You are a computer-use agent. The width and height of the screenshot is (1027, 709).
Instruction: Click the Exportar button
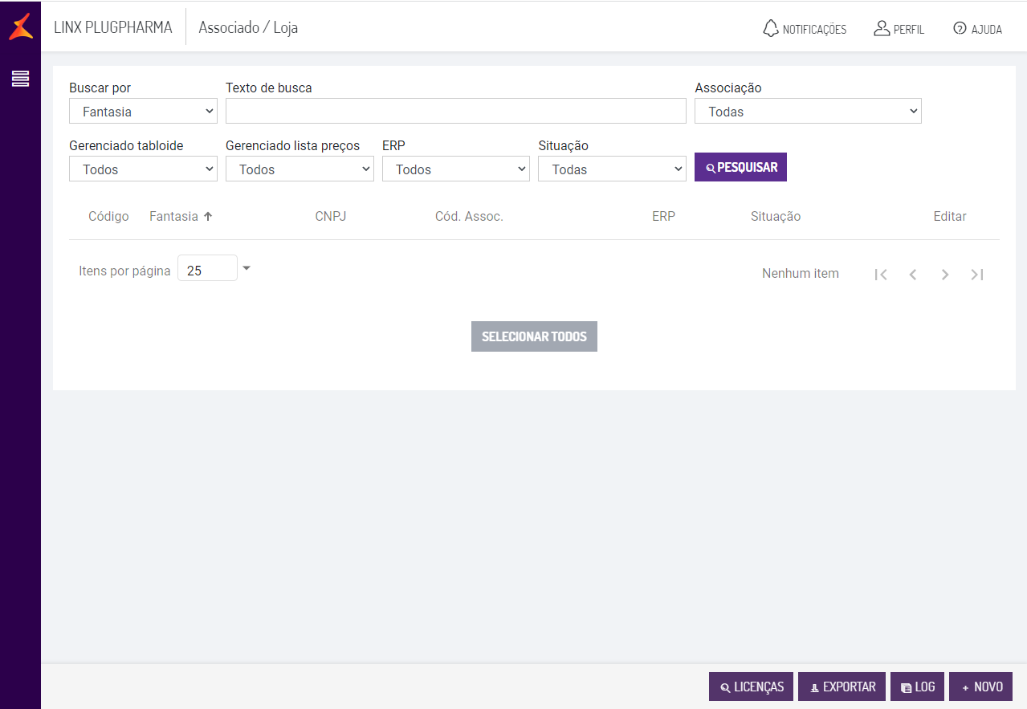(x=842, y=687)
